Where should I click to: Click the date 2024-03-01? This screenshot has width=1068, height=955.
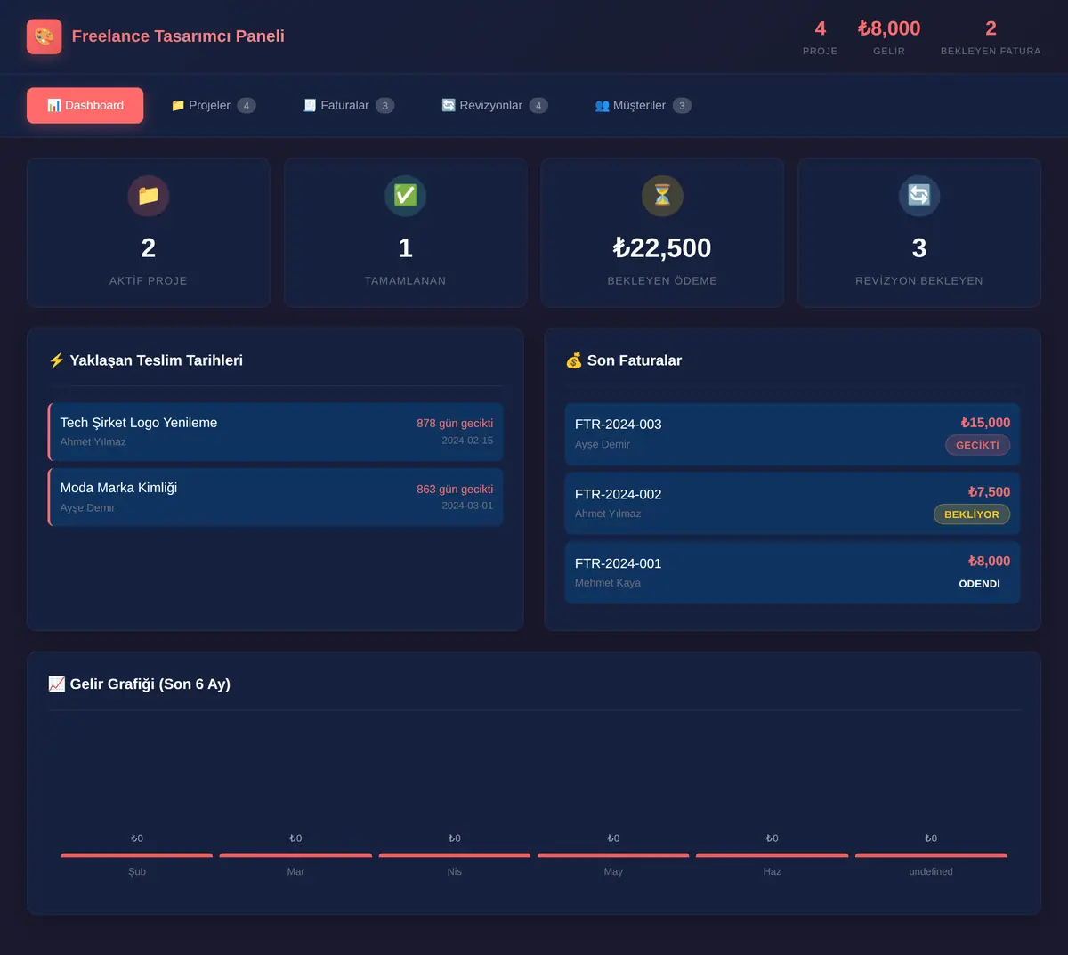(467, 506)
